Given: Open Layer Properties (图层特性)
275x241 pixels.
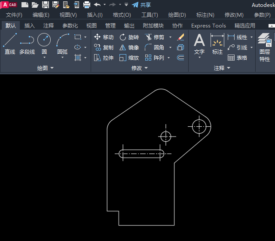Looking at the screenshot, I should pos(265,47).
